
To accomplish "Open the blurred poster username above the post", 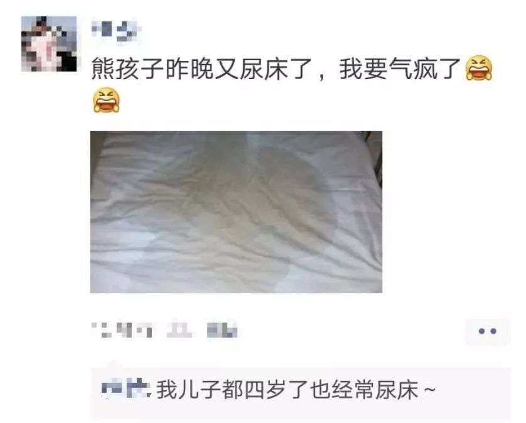I will pos(116,31).
